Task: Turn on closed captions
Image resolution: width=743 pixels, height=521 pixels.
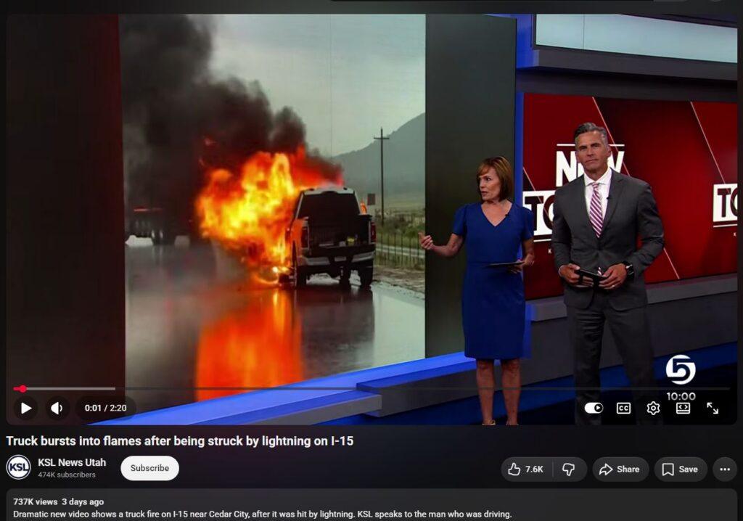Action: (623, 409)
